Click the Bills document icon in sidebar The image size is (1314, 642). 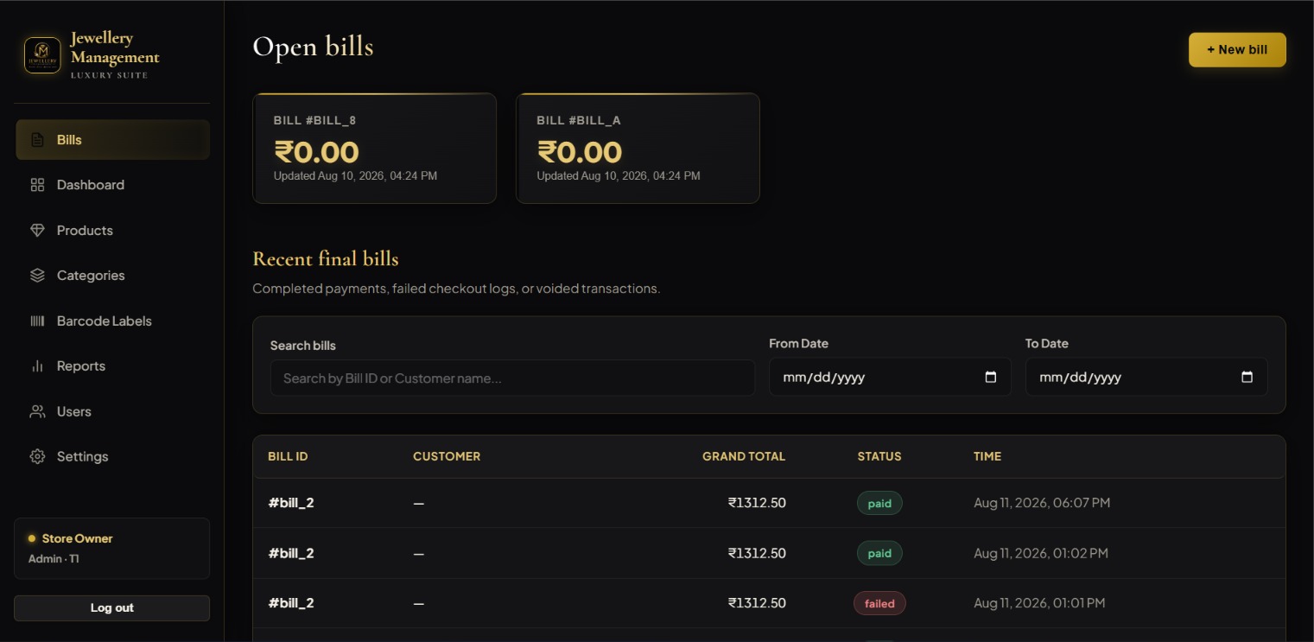37,140
